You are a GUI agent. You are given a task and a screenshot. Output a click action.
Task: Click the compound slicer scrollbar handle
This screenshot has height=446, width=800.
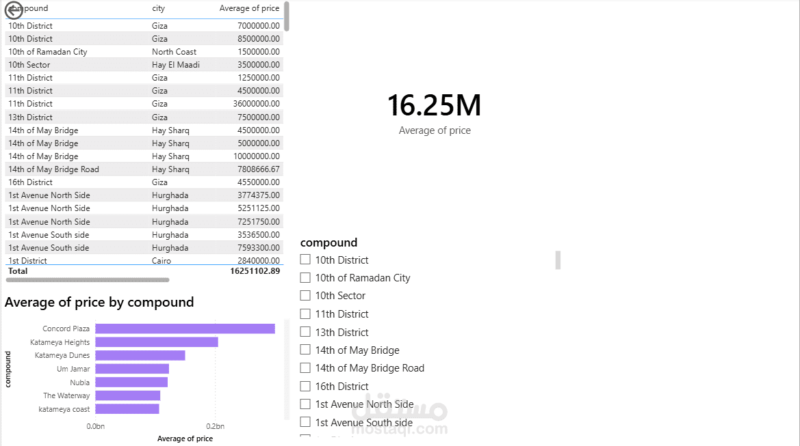click(x=558, y=260)
